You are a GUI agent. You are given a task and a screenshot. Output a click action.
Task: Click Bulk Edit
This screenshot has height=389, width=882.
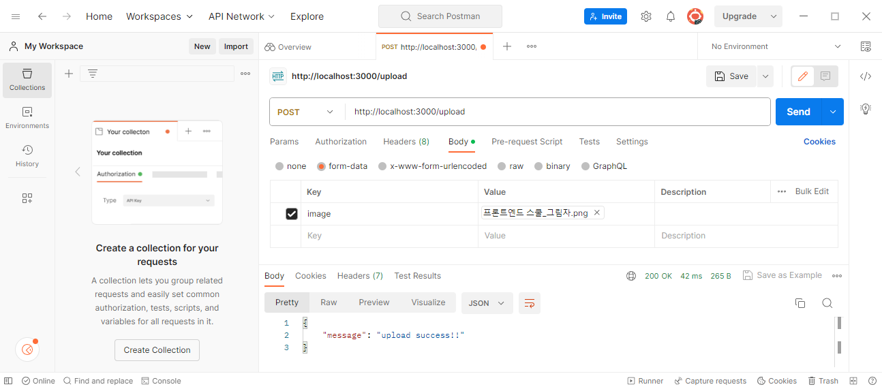[812, 191]
